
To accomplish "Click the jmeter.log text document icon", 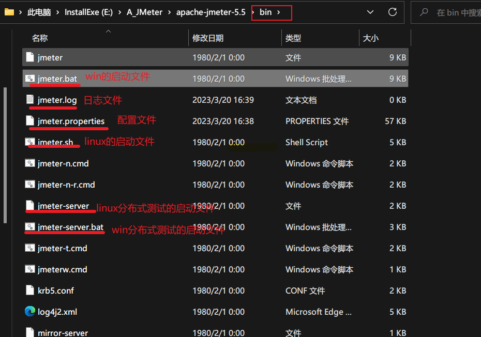I will [x=30, y=100].
